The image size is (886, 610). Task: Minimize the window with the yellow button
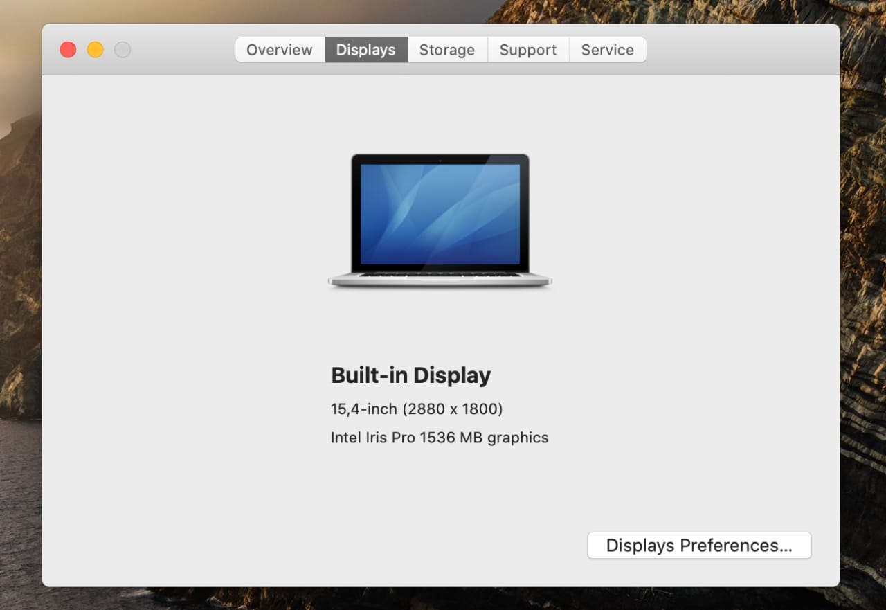(x=96, y=50)
